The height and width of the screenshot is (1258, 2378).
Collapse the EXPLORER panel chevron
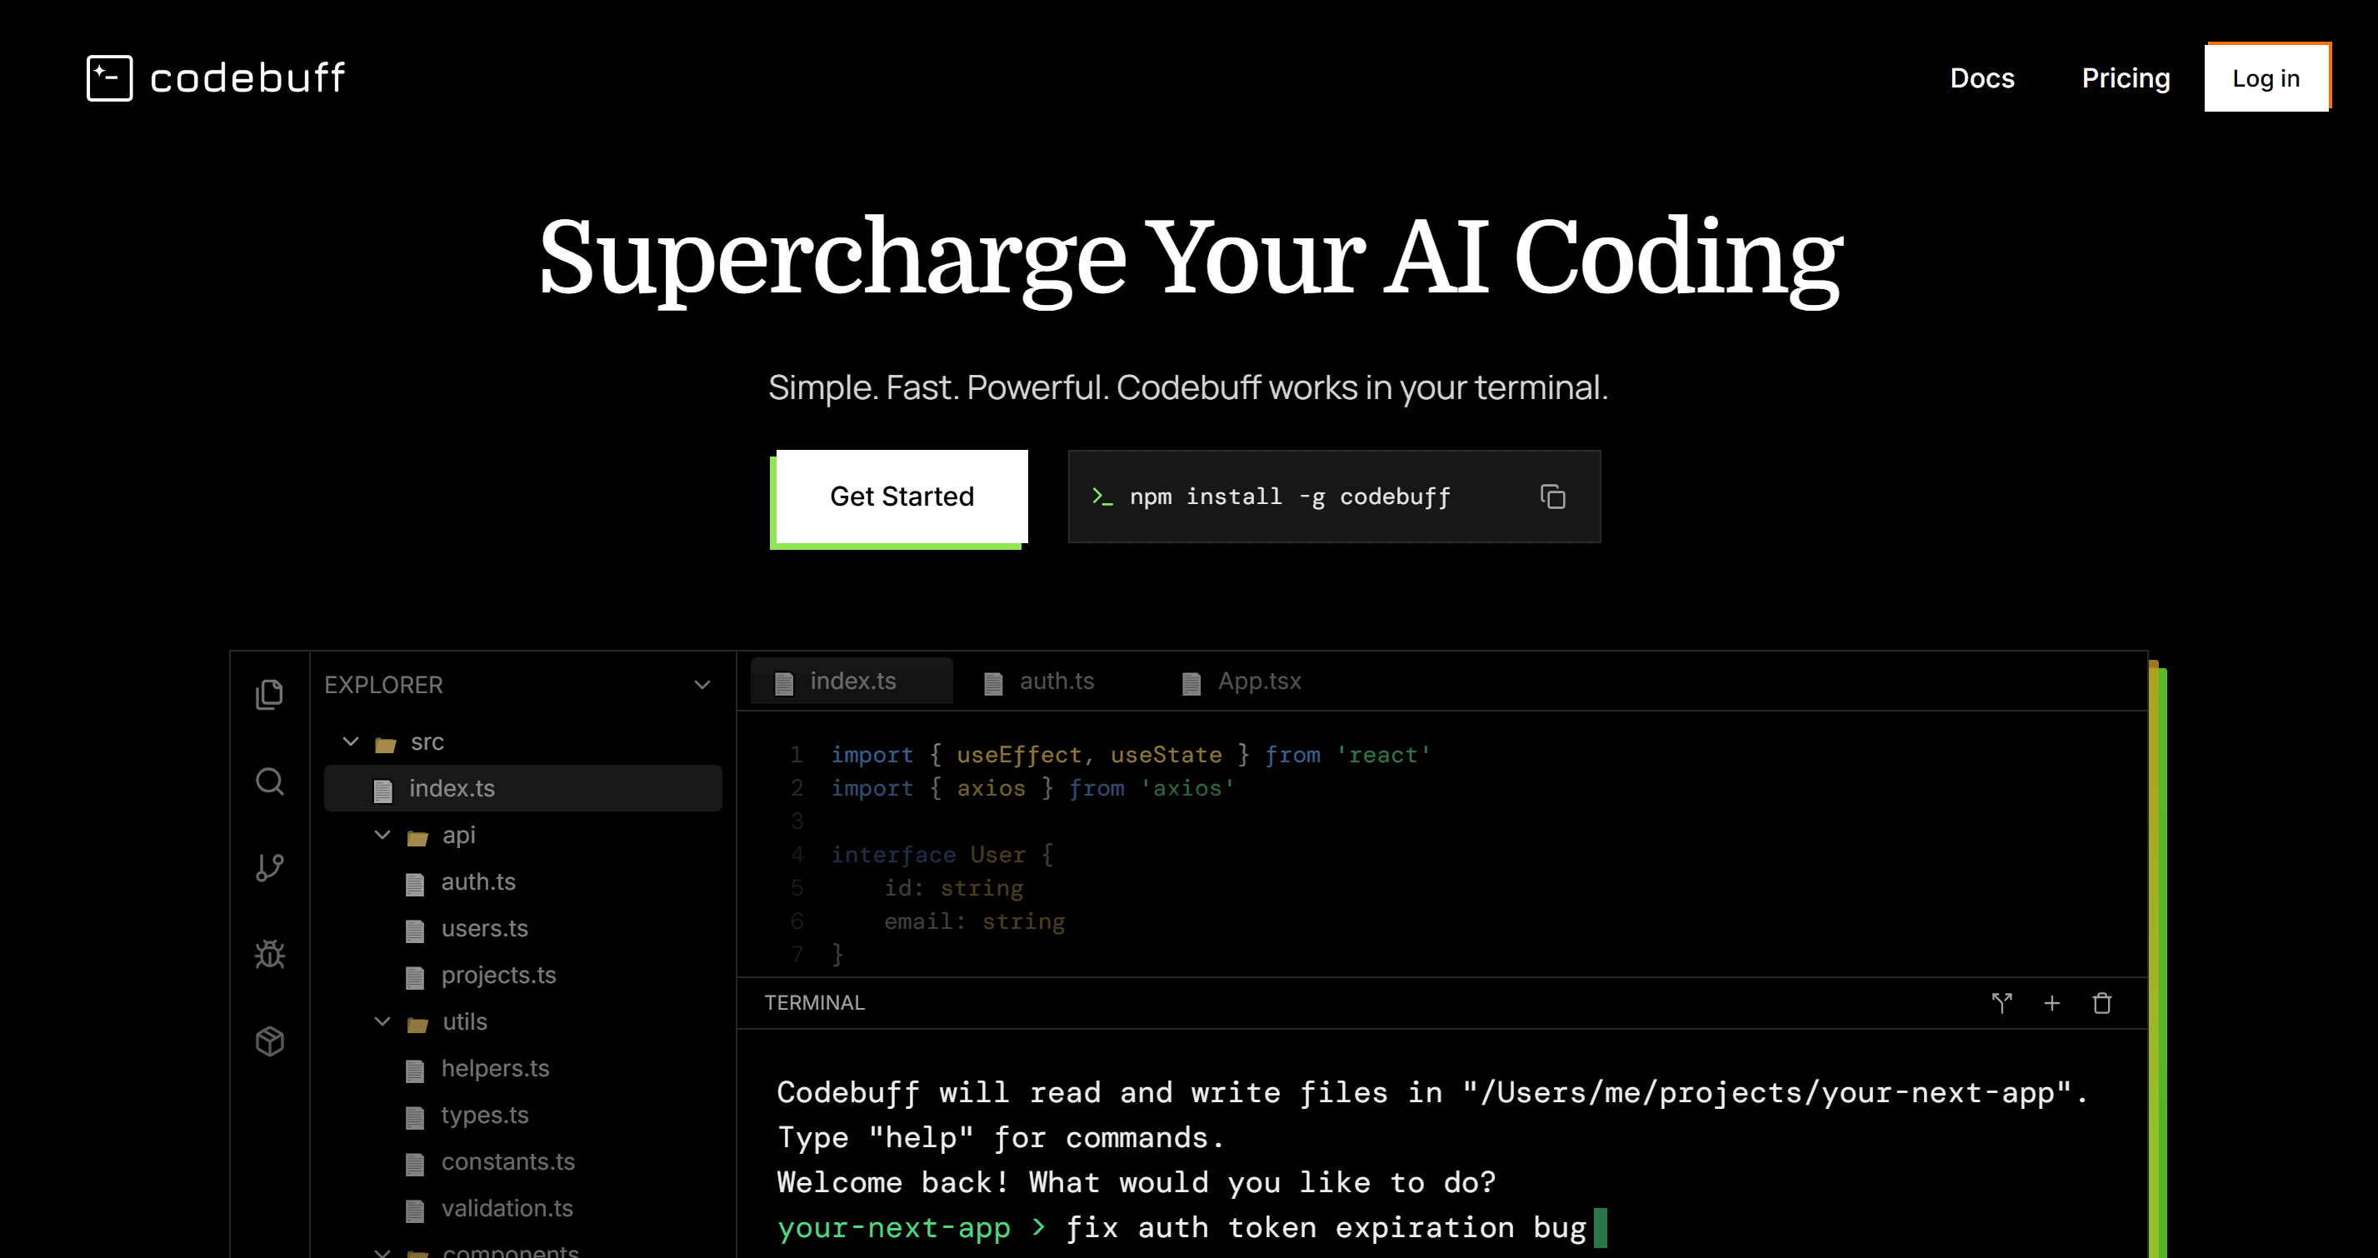[702, 685]
